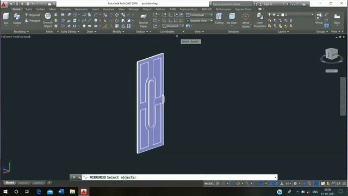Image resolution: width=348 pixels, height=196 pixels.
Task: Open the Unsaved View dropdown
Action: tap(199, 21)
